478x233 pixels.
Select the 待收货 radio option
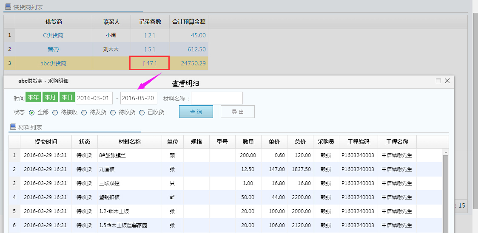point(113,112)
